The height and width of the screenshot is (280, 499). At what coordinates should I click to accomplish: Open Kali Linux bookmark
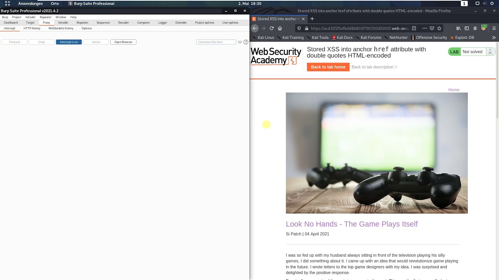(x=264, y=38)
